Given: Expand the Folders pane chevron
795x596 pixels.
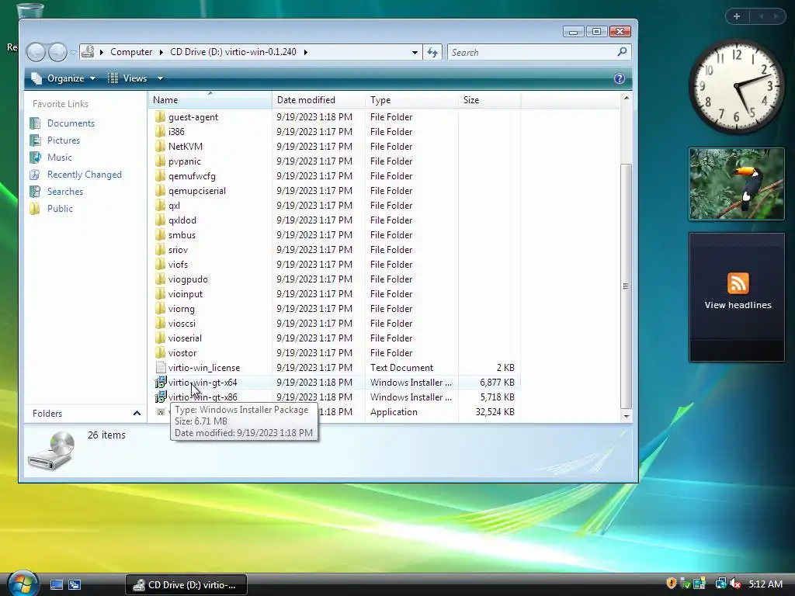Looking at the screenshot, I should click(x=137, y=414).
